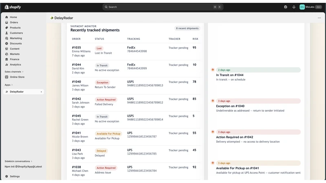Click the Settings gear icon
Image resolution: width=326 pixels, height=183 pixels.
pyautogui.click(x=7, y=176)
